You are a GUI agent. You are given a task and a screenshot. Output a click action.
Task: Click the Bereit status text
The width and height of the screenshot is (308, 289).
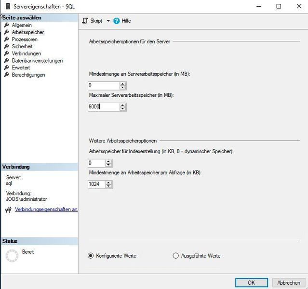point(28,252)
